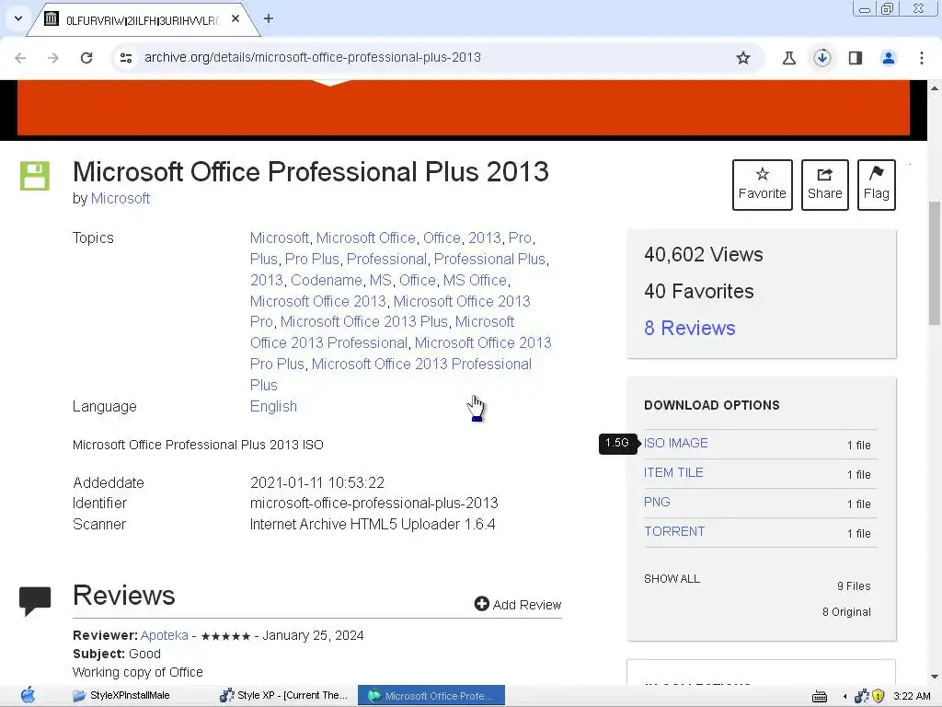The image size is (942, 707).
Task: Click the '8 Original' count text
Action: click(846, 612)
